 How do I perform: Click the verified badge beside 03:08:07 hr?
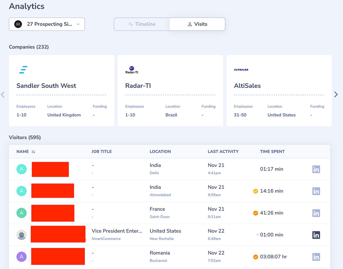click(256, 257)
